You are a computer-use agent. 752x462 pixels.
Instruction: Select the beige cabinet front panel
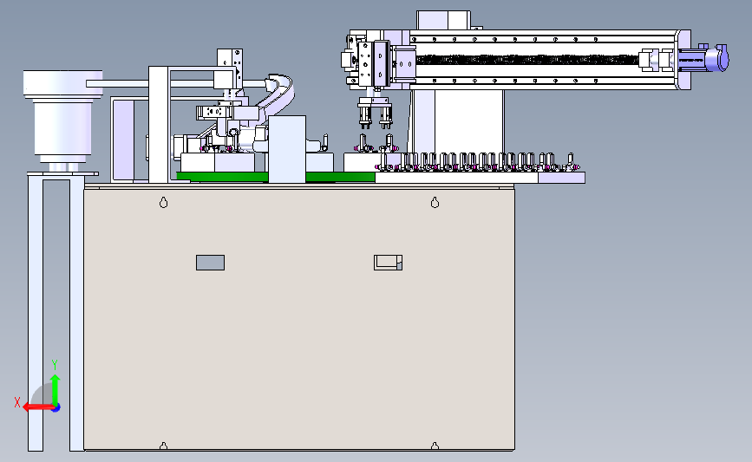point(299,319)
